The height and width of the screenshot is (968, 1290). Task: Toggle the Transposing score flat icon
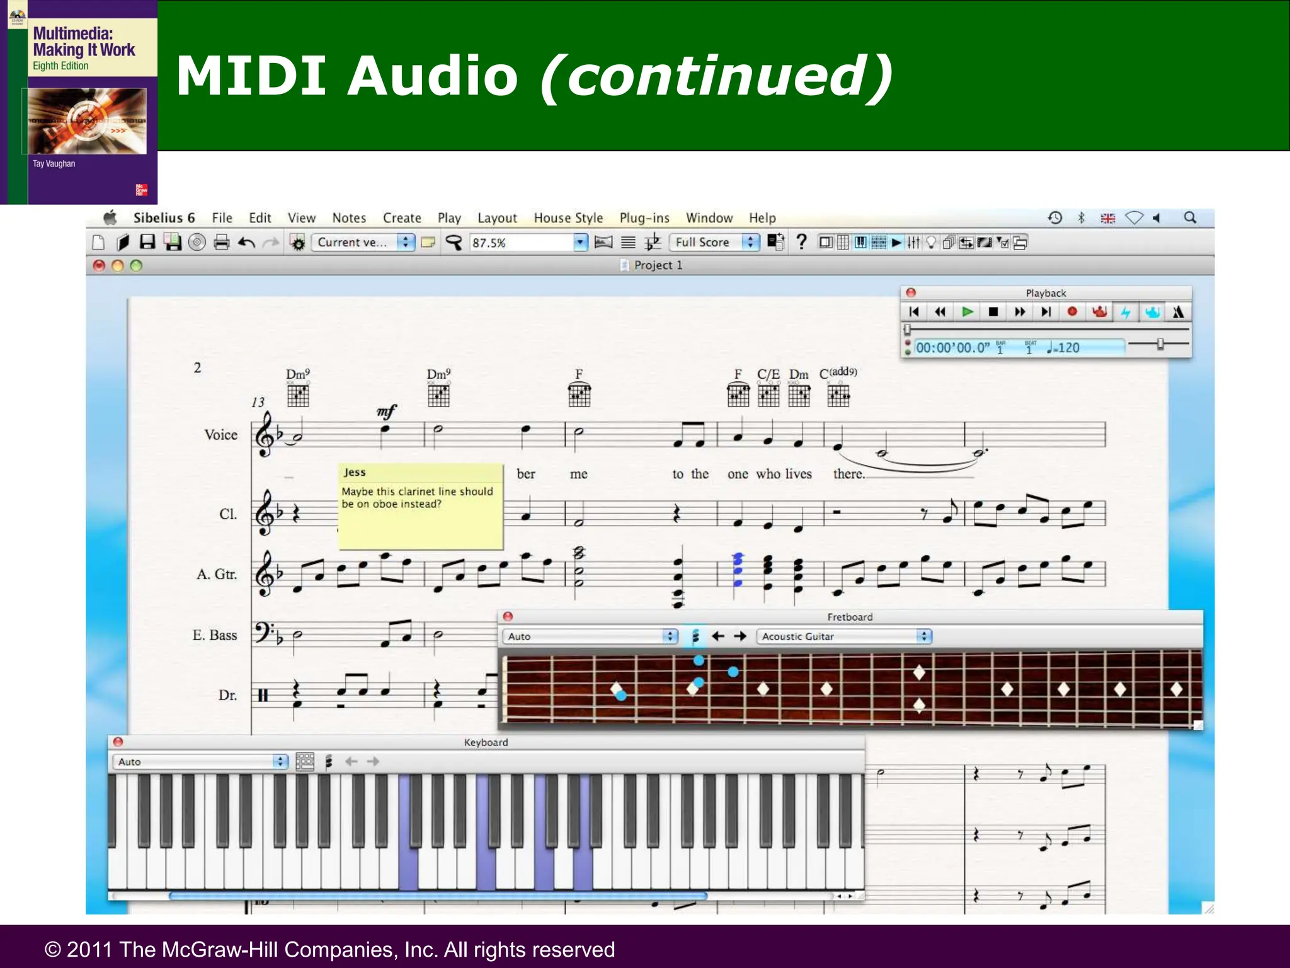[x=653, y=242]
